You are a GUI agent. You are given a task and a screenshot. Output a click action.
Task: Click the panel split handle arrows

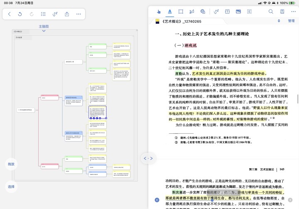tap(148, 158)
